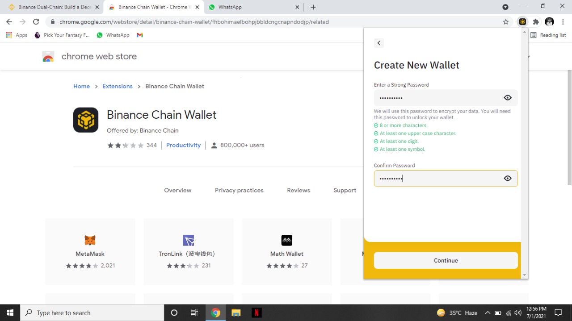Open a new browser tab
572x321 pixels.
[313, 7]
